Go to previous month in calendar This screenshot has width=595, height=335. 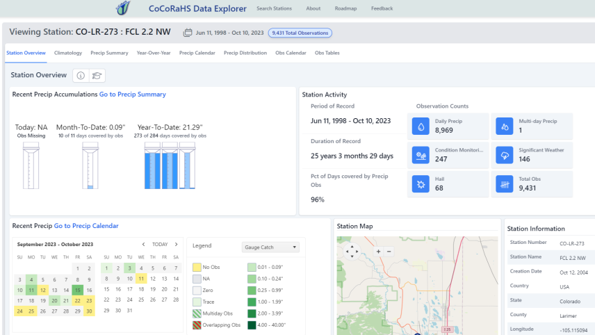coord(143,245)
